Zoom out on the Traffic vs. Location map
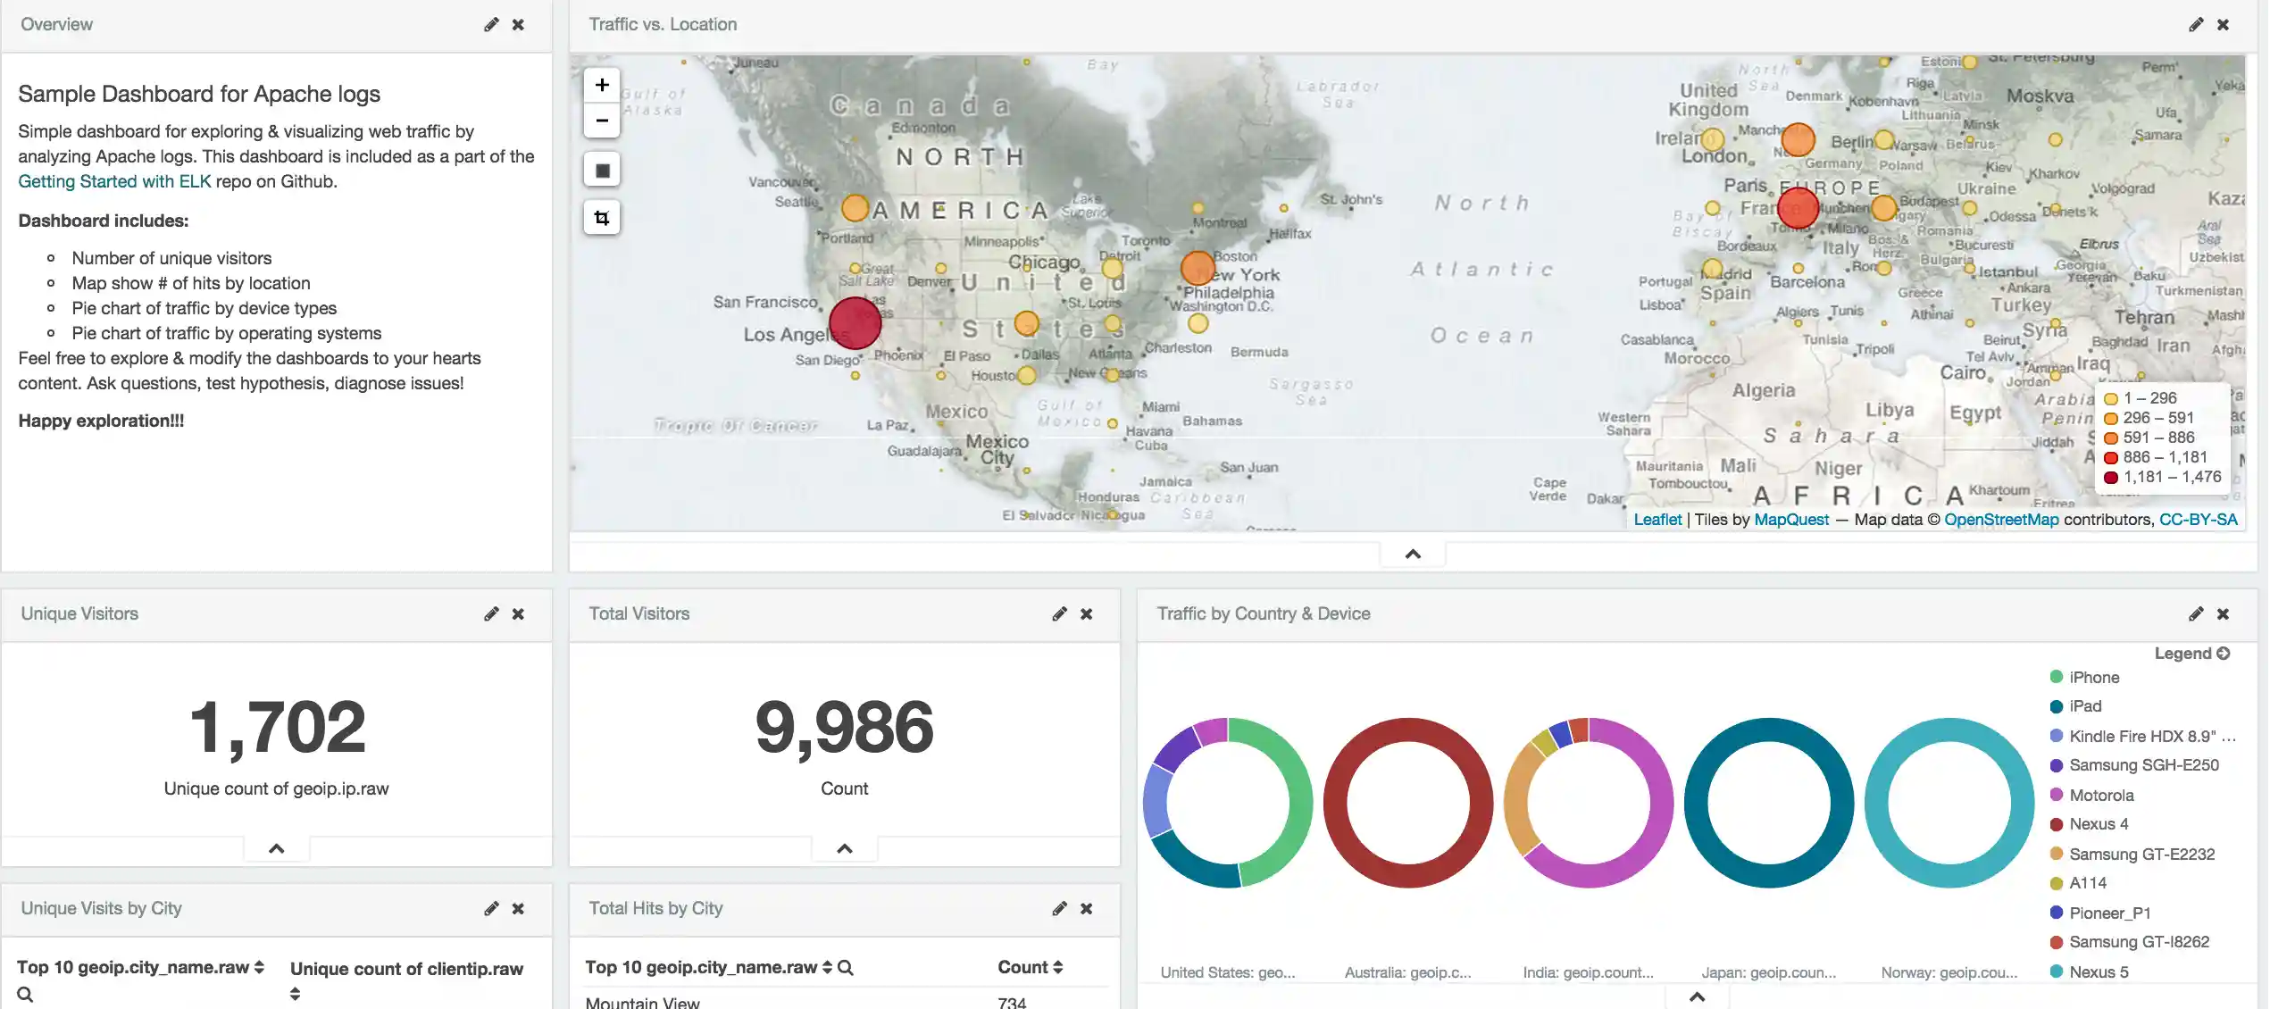The height and width of the screenshot is (1009, 2270). click(x=601, y=121)
